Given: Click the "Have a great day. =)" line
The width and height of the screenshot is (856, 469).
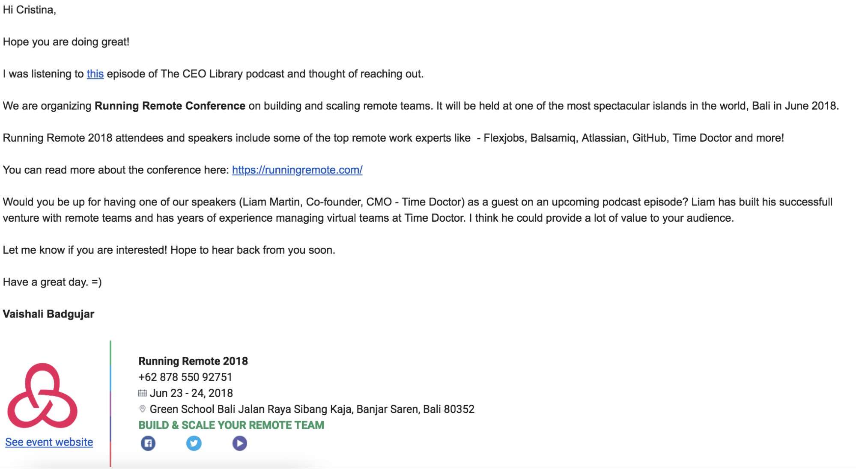Looking at the screenshot, I should (x=52, y=282).
